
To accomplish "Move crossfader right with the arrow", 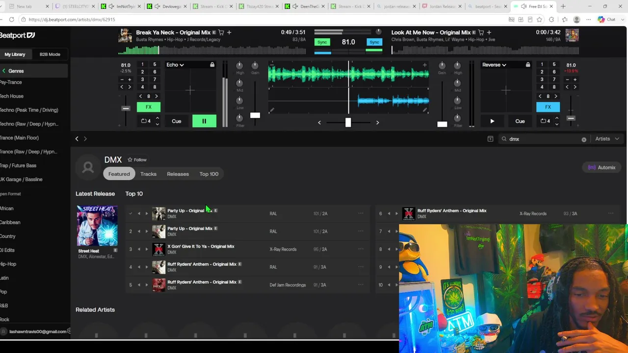I will tap(377, 123).
